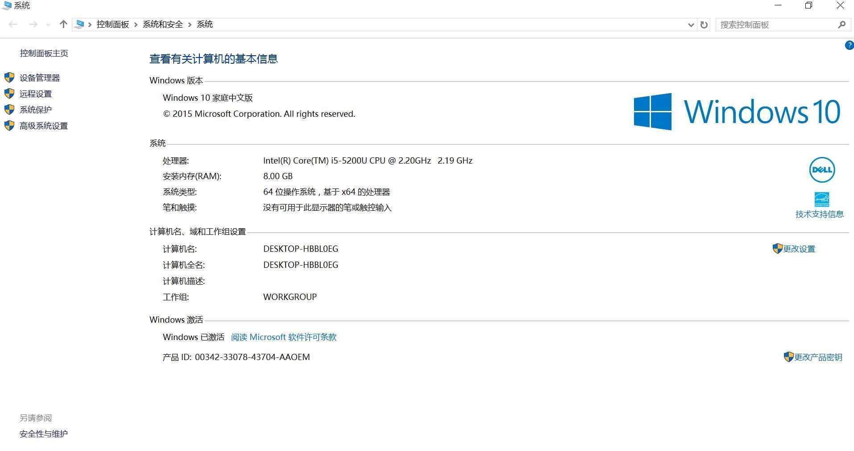Click the Energy Star badge icon
This screenshot has height=451, width=854.
tap(822, 200)
